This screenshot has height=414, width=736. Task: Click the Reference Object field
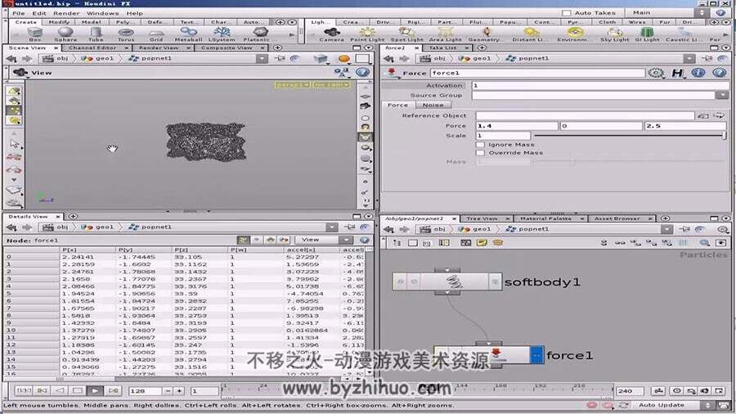coord(585,115)
